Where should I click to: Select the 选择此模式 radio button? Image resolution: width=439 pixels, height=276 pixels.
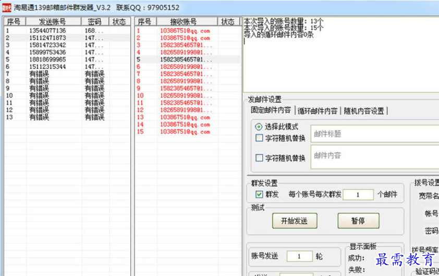pos(259,127)
